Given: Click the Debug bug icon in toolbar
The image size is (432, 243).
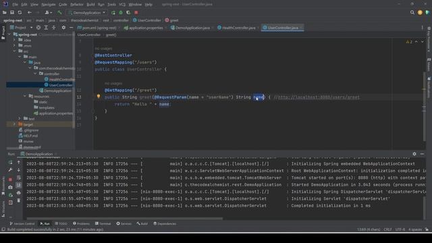Looking at the screenshot, I should click(121, 12).
